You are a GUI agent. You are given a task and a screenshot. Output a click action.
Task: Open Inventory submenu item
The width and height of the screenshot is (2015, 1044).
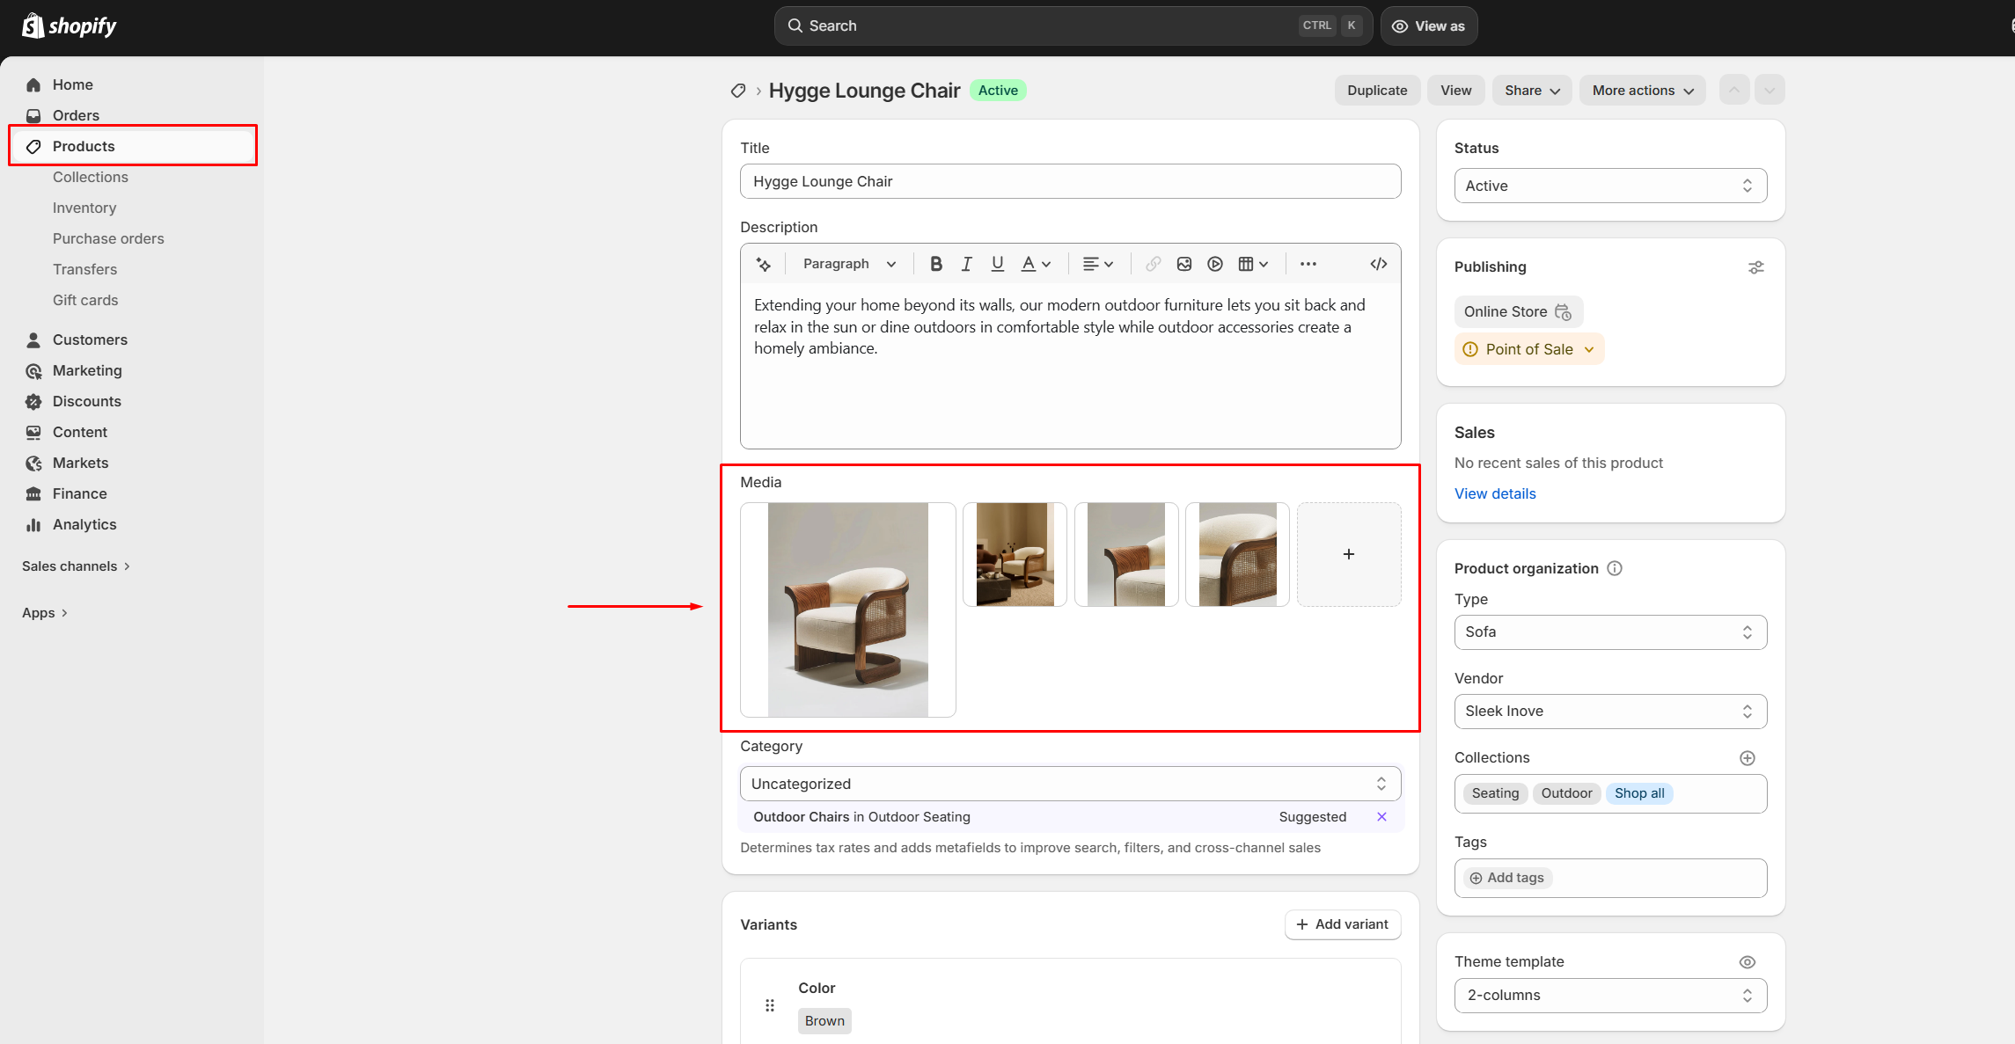[x=84, y=208]
